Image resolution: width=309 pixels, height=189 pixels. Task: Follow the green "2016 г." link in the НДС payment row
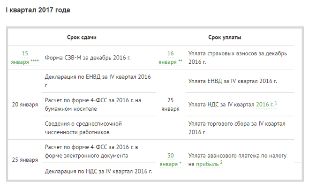coord(264,105)
